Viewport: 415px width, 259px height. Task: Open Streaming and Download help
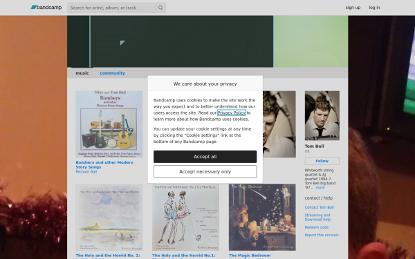[x=317, y=218]
